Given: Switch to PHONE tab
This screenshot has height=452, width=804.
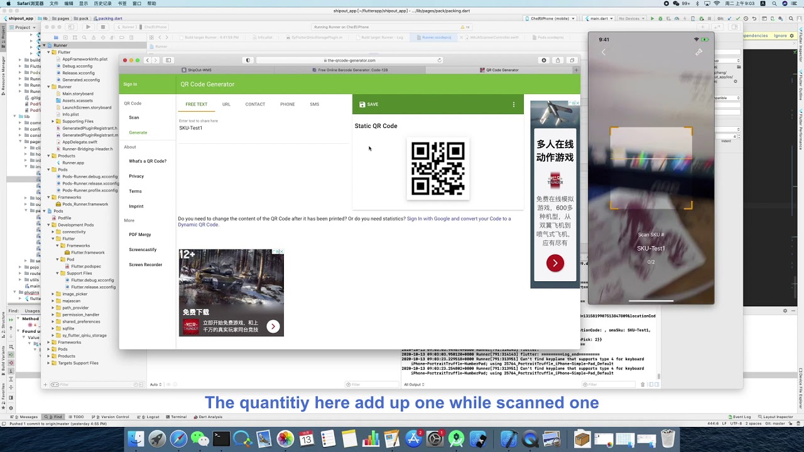Looking at the screenshot, I should (287, 104).
